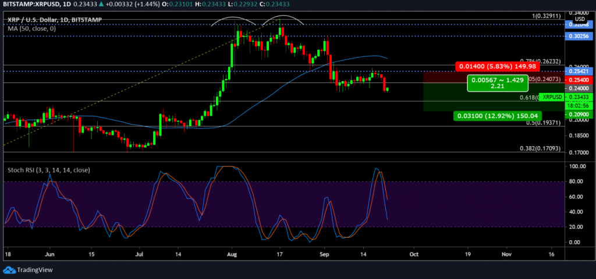Viewport: 596px width, 279px height.
Task: Click the TradingView logo
Action: tap(28, 270)
